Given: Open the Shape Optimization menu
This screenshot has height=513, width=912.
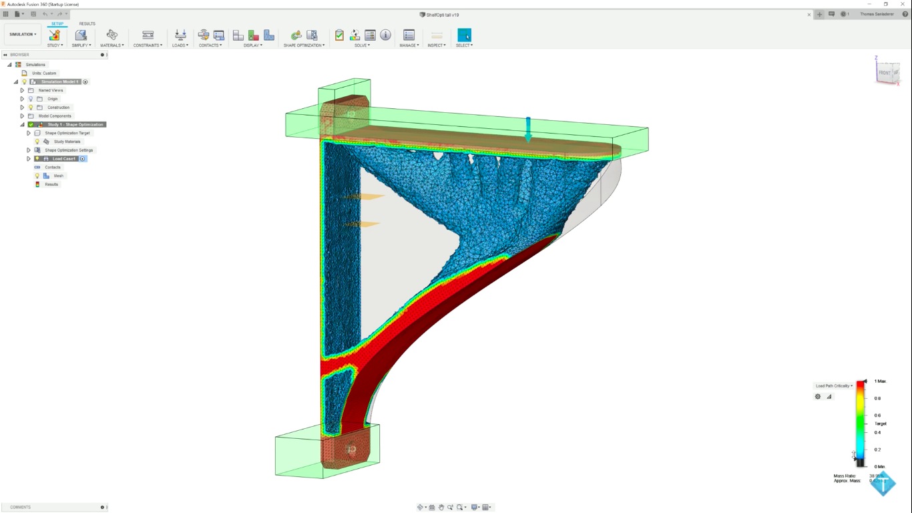Looking at the screenshot, I should click(x=304, y=45).
